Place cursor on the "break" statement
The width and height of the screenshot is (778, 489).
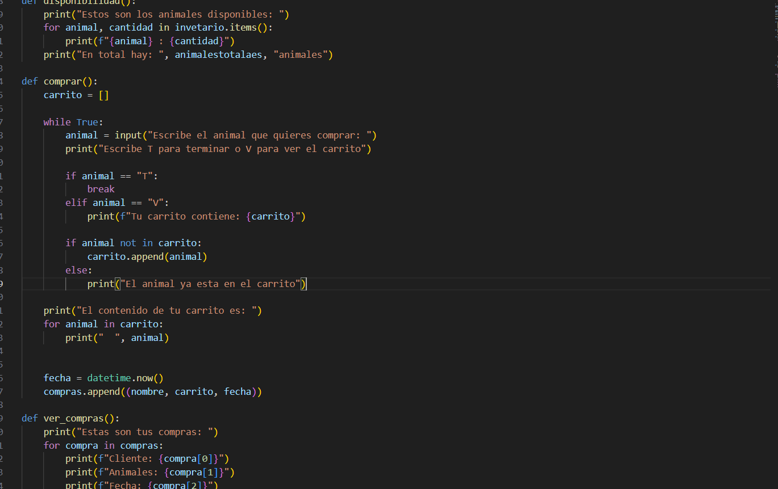pos(101,189)
